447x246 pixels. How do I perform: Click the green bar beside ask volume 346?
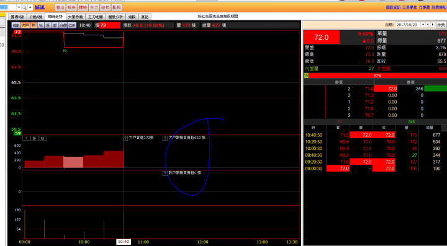click(x=436, y=89)
